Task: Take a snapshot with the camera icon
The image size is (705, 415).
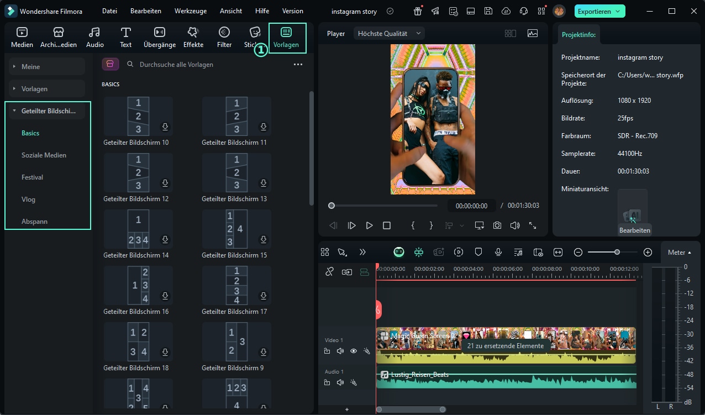Action: tap(497, 225)
